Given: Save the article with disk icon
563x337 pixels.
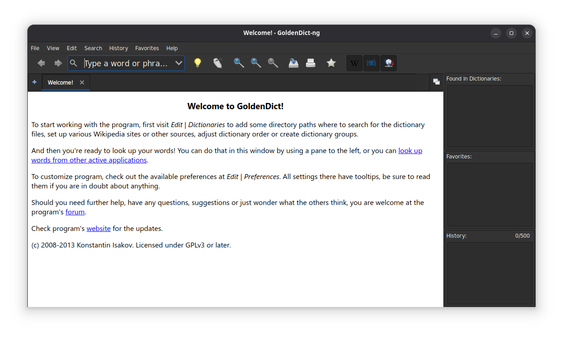Looking at the screenshot, I should tap(293, 63).
